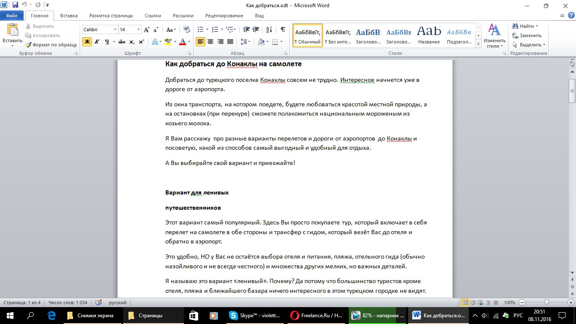The height and width of the screenshot is (324, 576).
Task: Open the Выделить select dropdown
Action: point(529,45)
